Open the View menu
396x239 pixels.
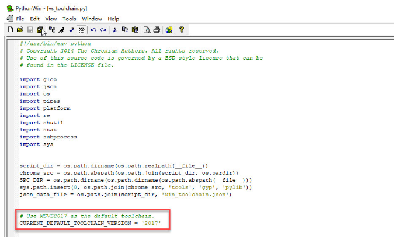pyautogui.click(x=51, y=19)
